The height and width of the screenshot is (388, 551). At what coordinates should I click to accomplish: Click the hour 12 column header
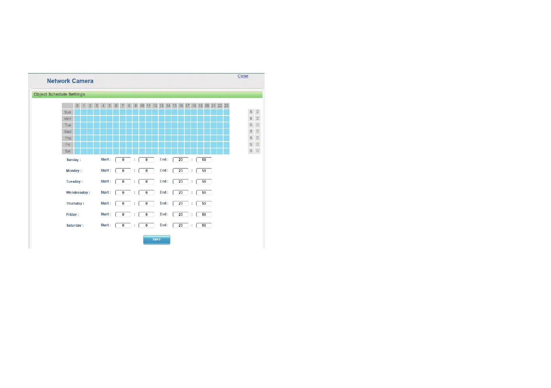tap(155, 106)
